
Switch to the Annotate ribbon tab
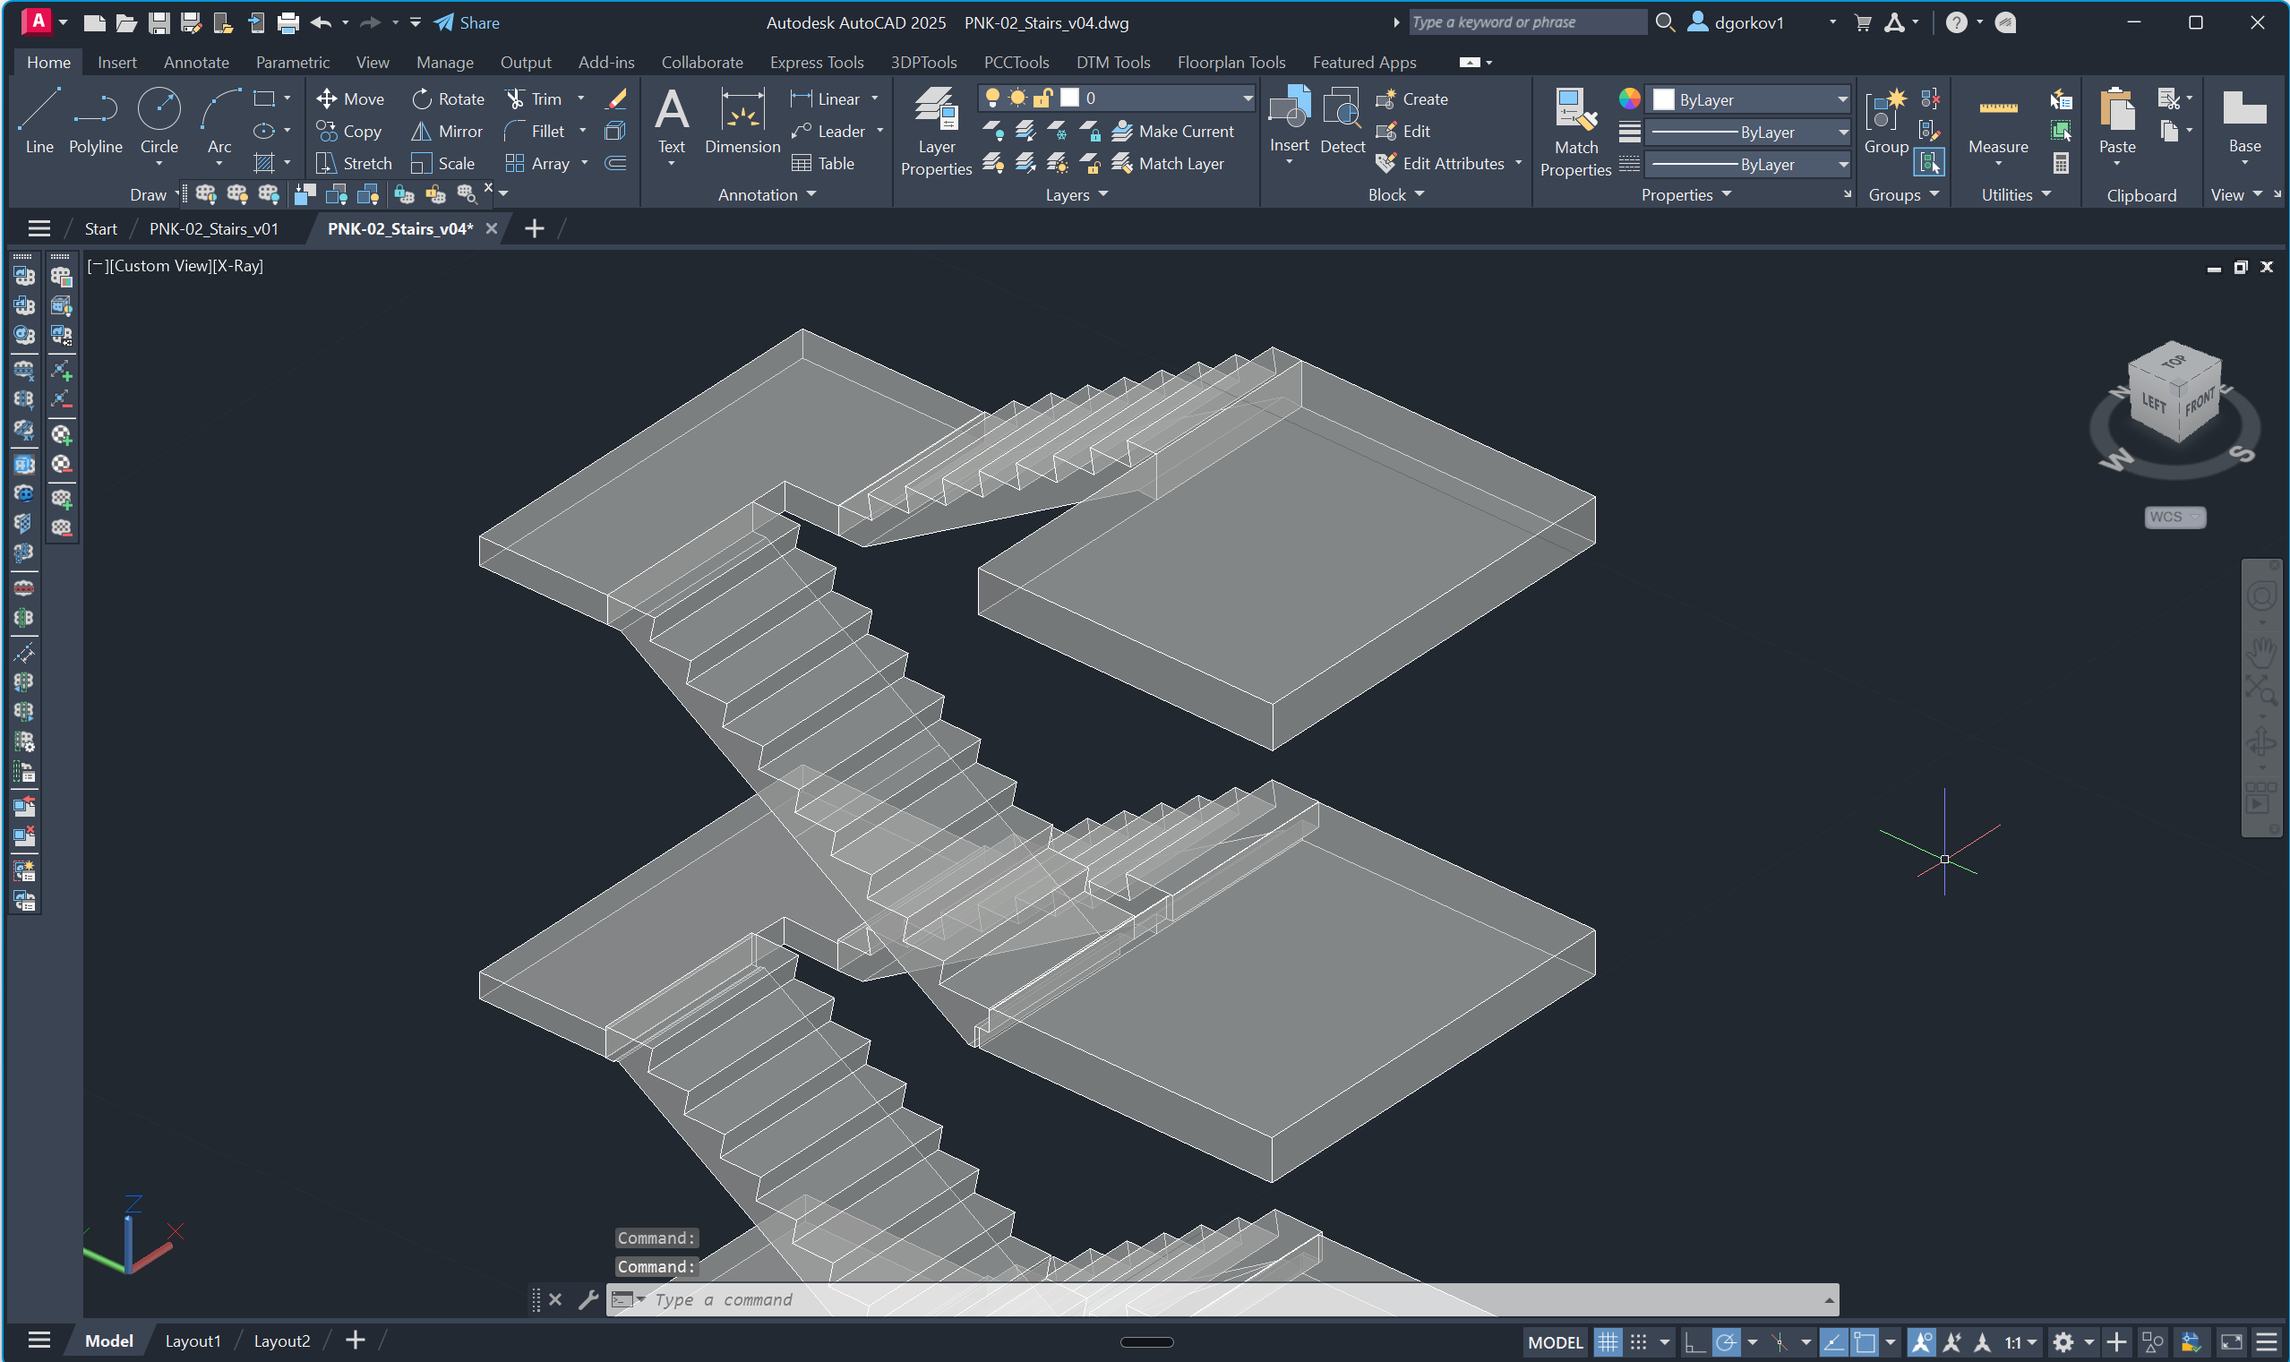196,62
